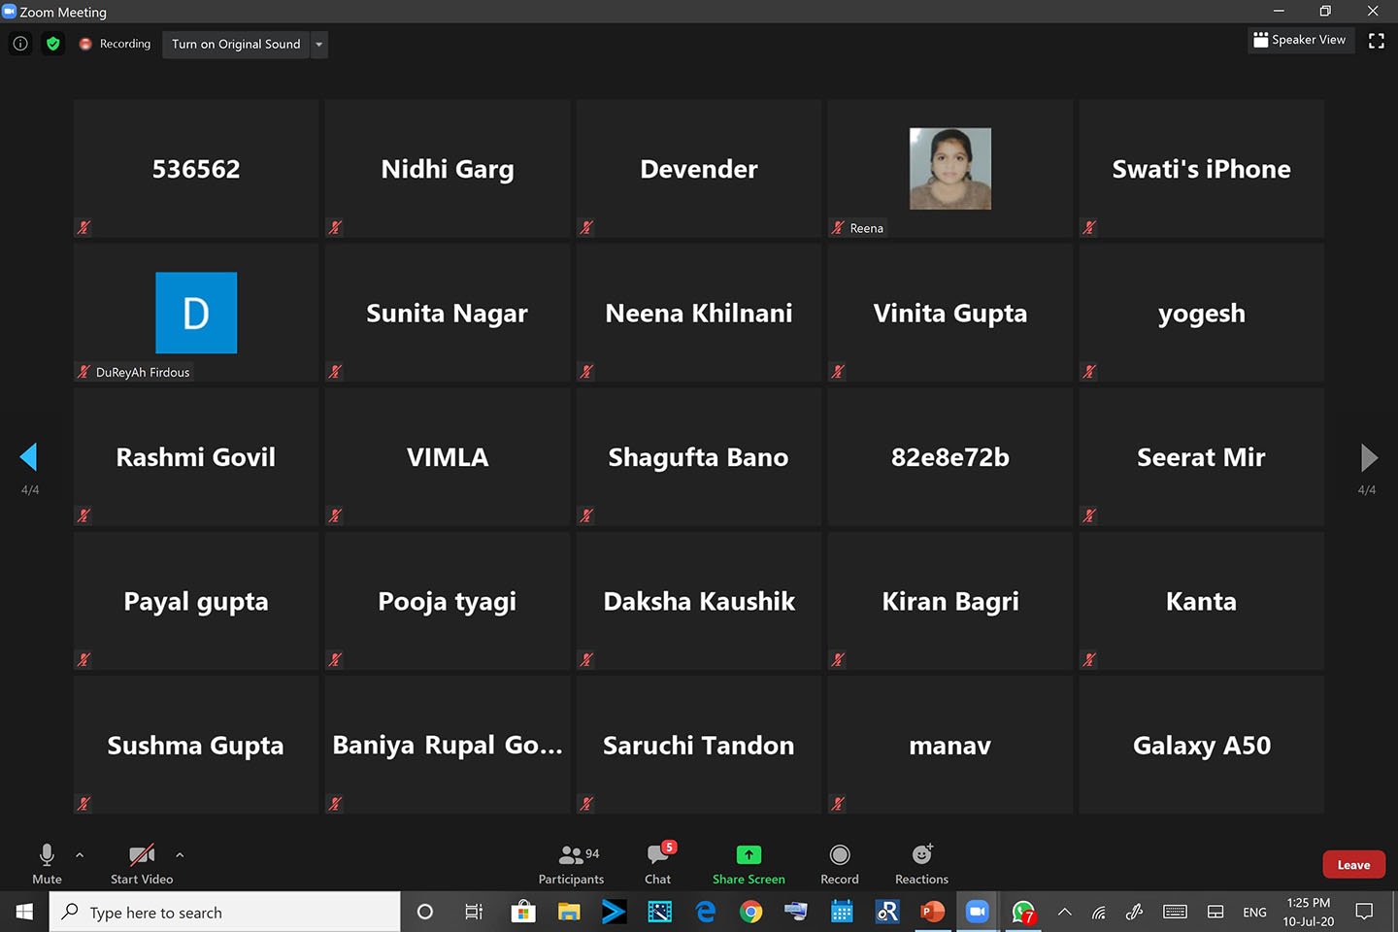This screenshot has width=1398, height=932.
Task: Open Google Chrome from the taskbar
Action: (x=750, y=912)
